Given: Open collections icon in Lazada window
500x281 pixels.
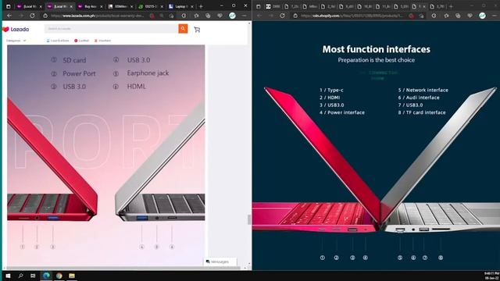Looking at the screenshot, I should 208,16.
